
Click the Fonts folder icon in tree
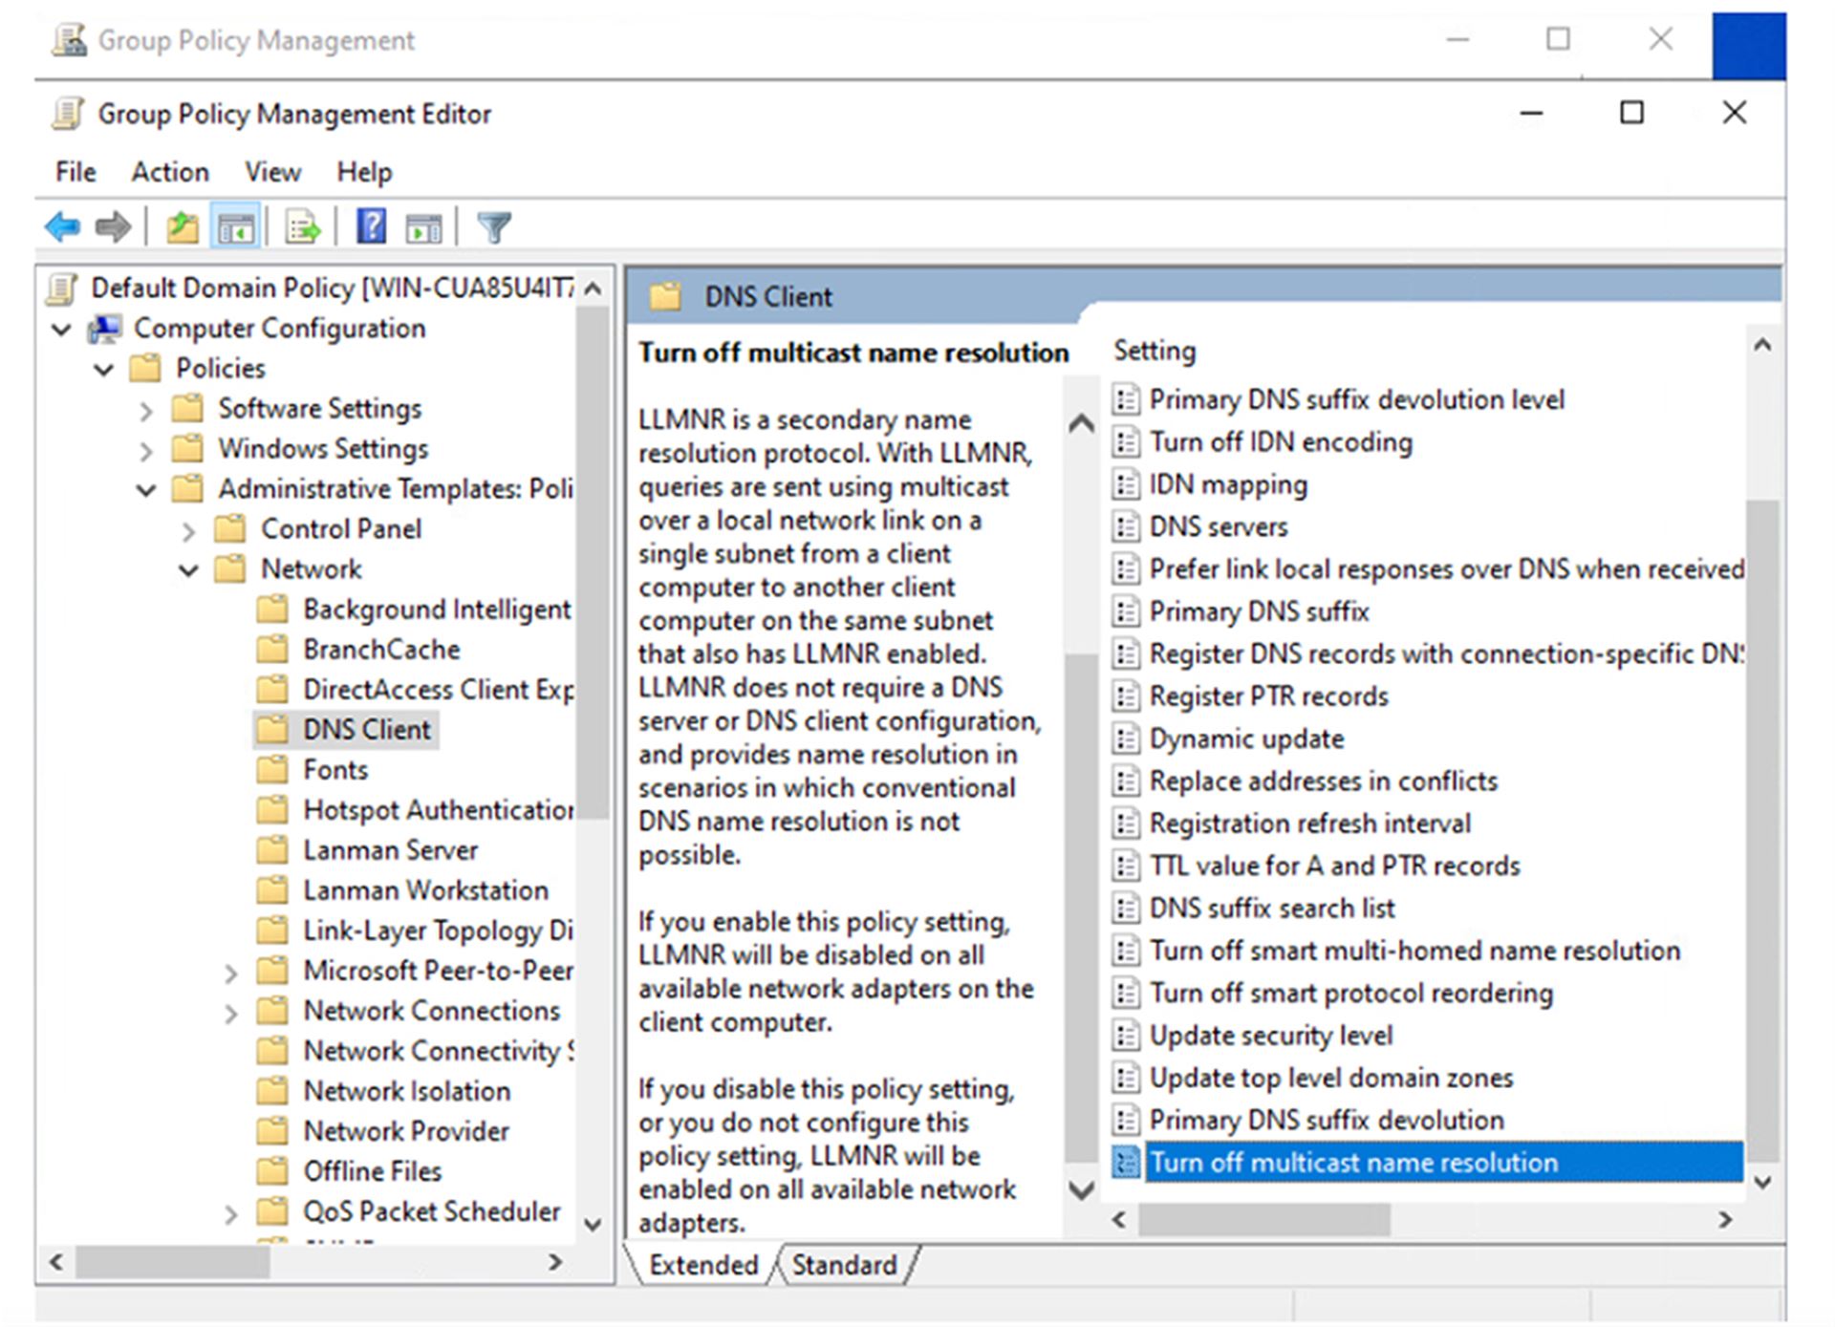tap(272, 770)
